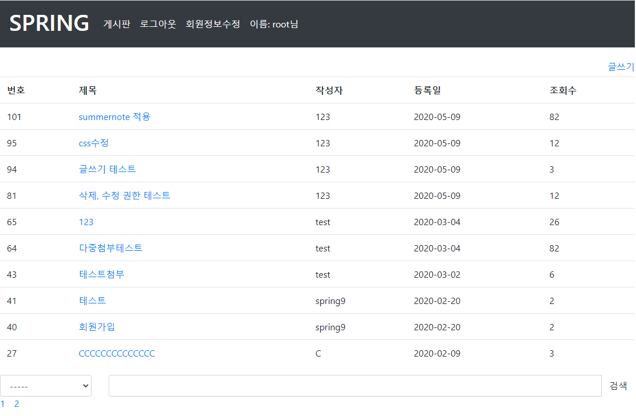Image resolution: width=636 pixels, height=416 pixels.
Task: Click the 번호 column header
Action: (16, 90)
